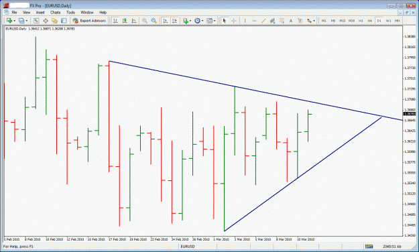Toggle the Terminal window icon
The height and width of the screenshot is (252, 419).
point(64,21)
